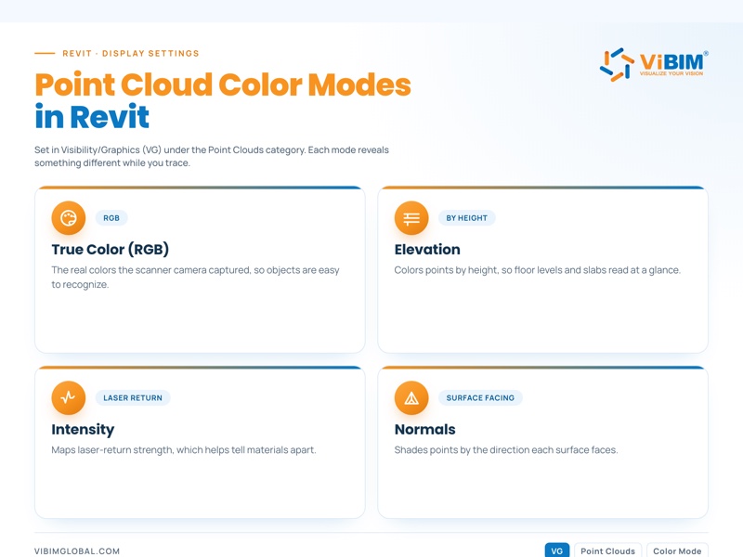The width and height of the screenshot is (743, 557).
Task: Click the Normals card heading
Action: point(424,429)
